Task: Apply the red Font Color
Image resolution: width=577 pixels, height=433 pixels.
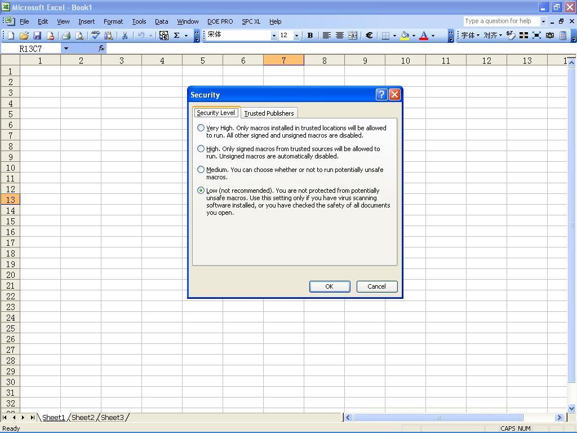Action: point(424,36)
